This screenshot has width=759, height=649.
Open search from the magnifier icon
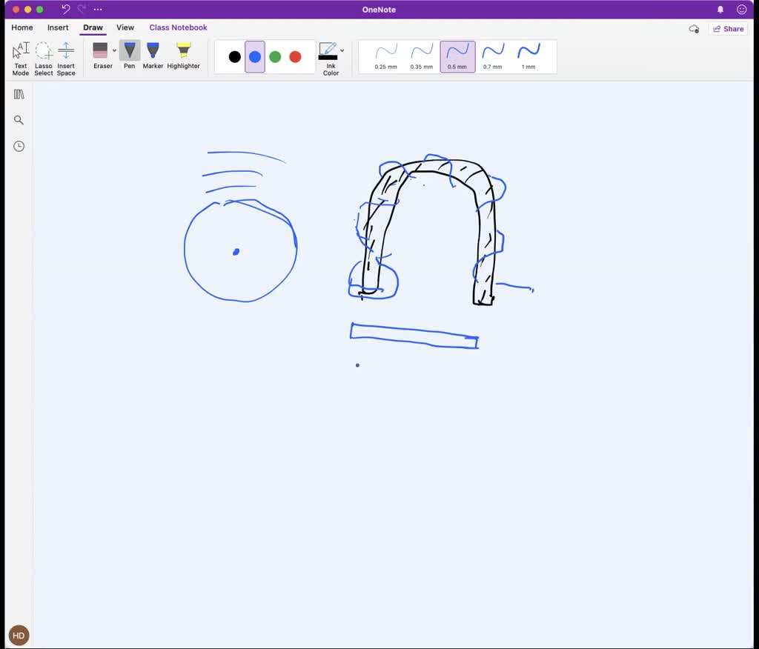(19, 120)
